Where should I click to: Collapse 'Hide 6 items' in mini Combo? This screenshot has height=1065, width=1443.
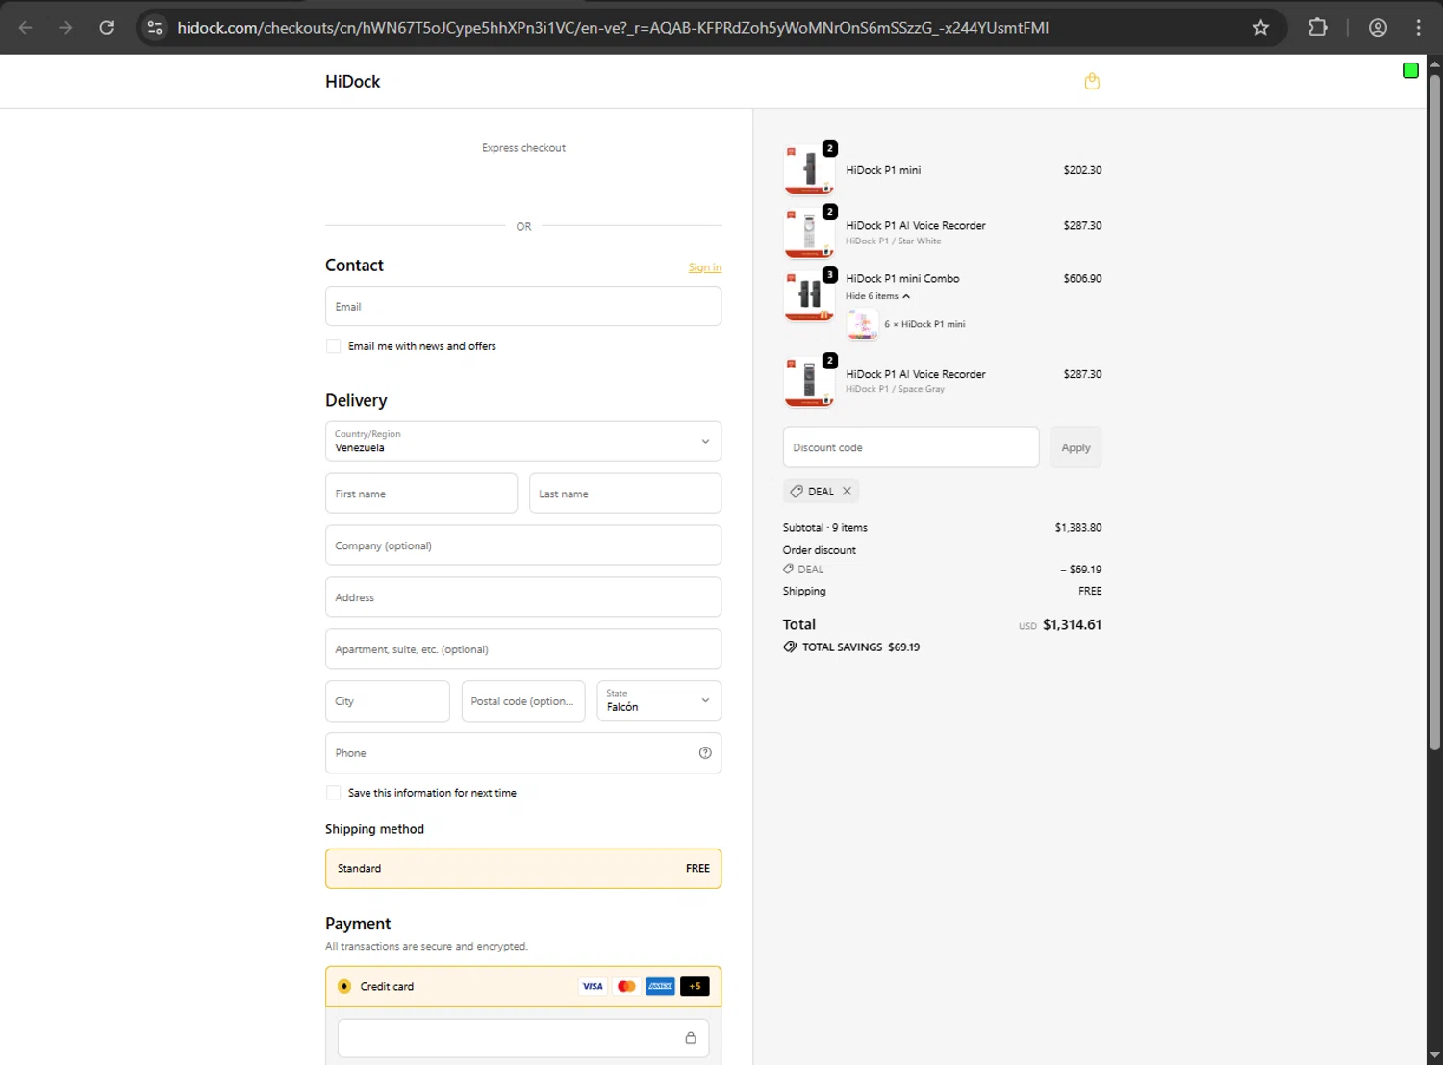pyautogui.click(x=877, y=296)
